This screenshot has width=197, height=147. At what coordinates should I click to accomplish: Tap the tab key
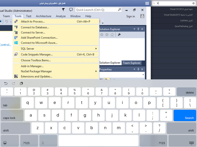[x=11, y=103]
